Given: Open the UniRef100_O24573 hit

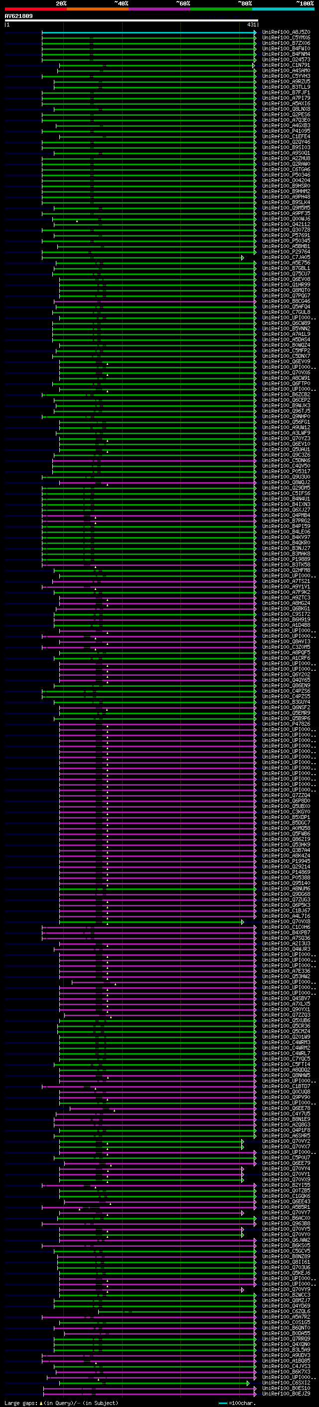Looking at the screenshot, I should (286, 59).
